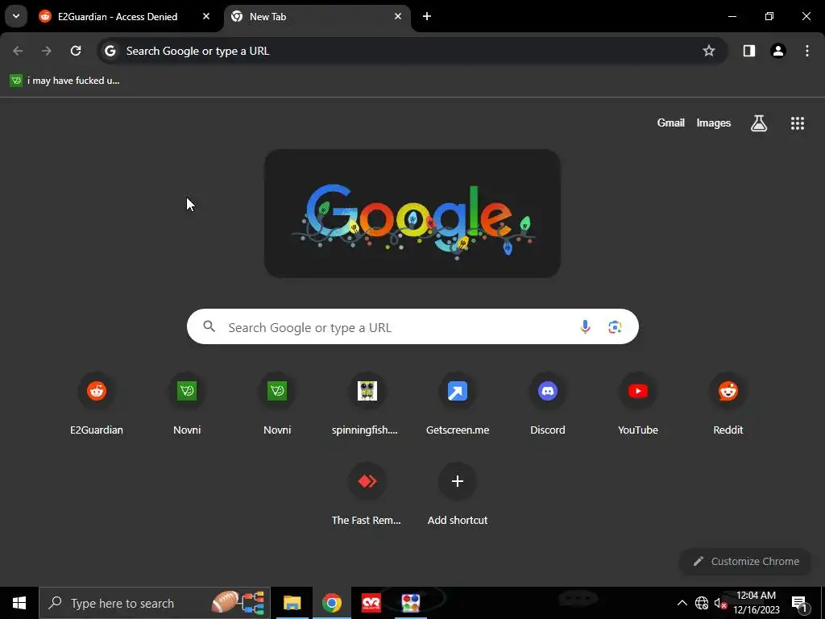Click Add shortcut button
The height and width of the screenshot is (619, 825).
coord(458,495)
